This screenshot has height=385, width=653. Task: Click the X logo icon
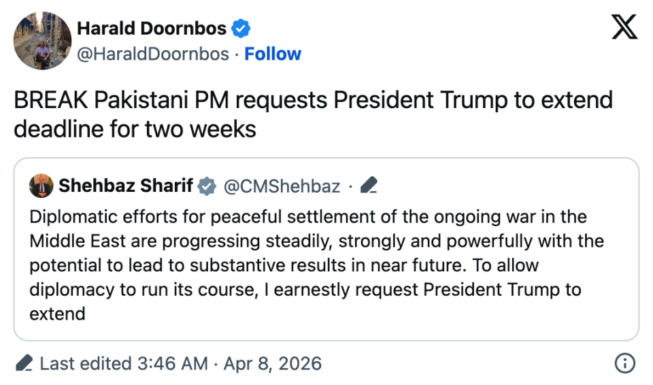tap(624, 28)
